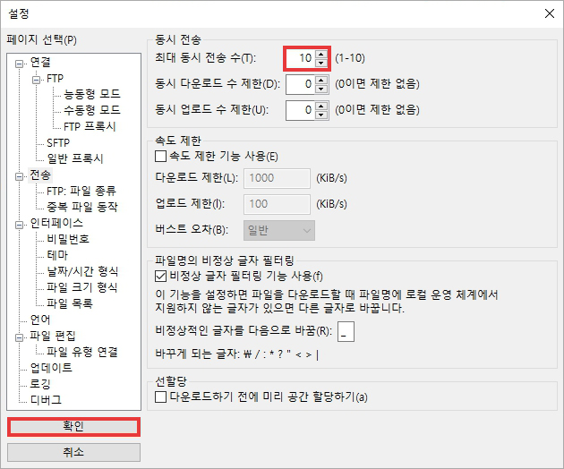Select 파일 편집 page in tree

(53, 336)
